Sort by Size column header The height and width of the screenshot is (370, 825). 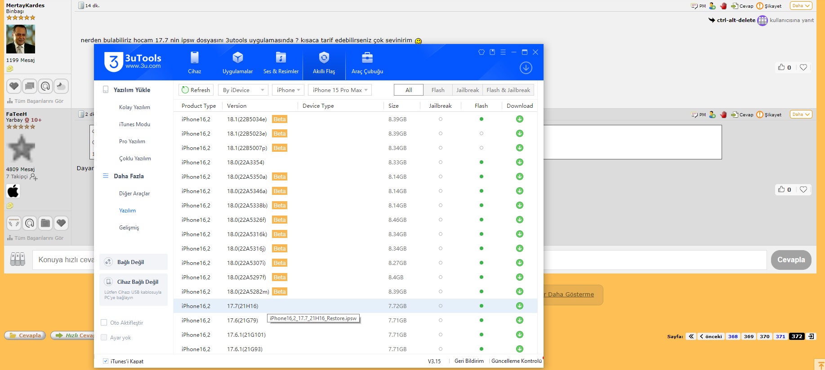pyautogui.click(x=393, y=106)
